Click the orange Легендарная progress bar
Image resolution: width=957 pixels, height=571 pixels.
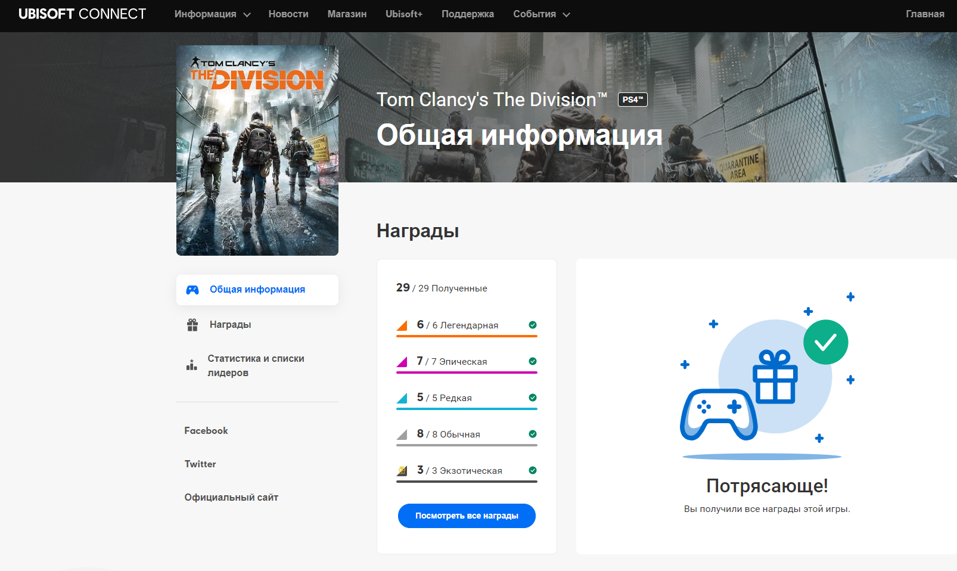[467, 336]
